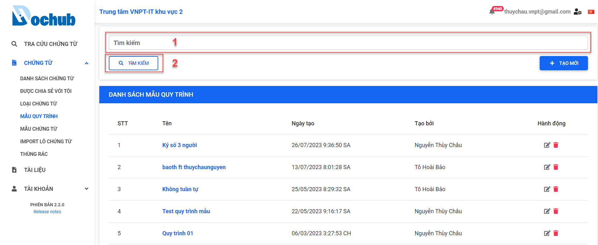The height and width of the screenshot is (245, 598).
Task: Click the 'Ngày tạo' column header
Action: pos(303,123)
